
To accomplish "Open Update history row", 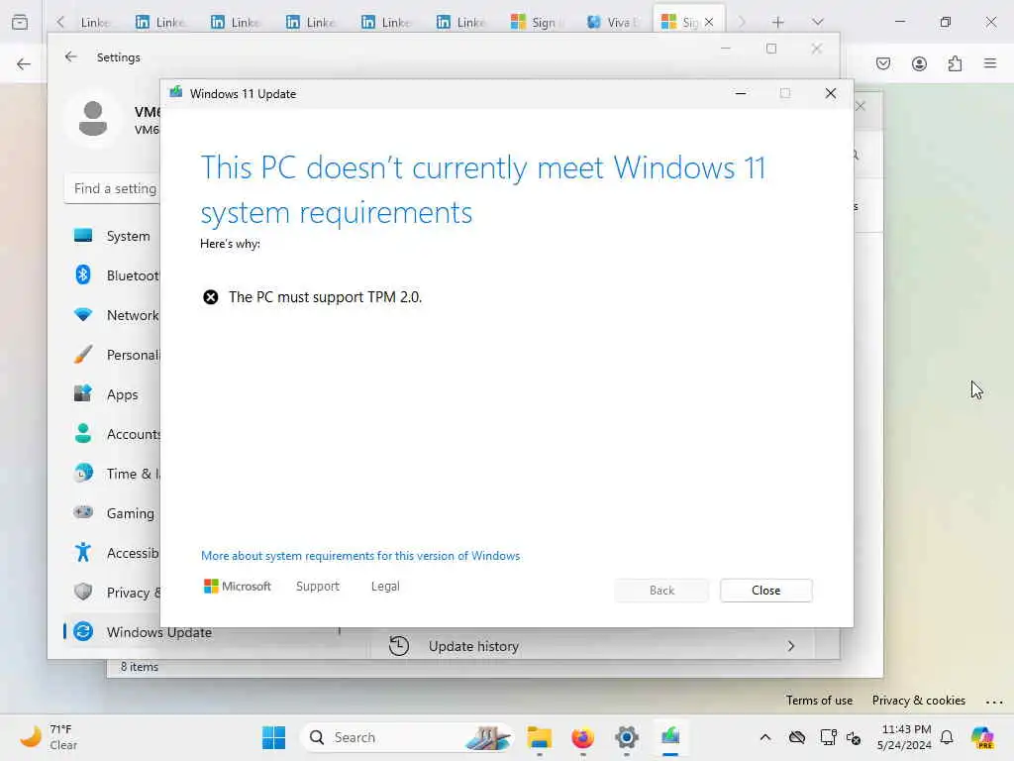I will tap(592, 646).
